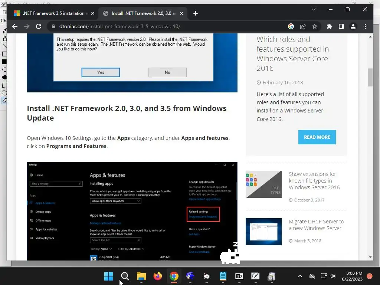380x285 pixels.
Task: Open the tab search dropdown arrow
Action: coord(313,9)
